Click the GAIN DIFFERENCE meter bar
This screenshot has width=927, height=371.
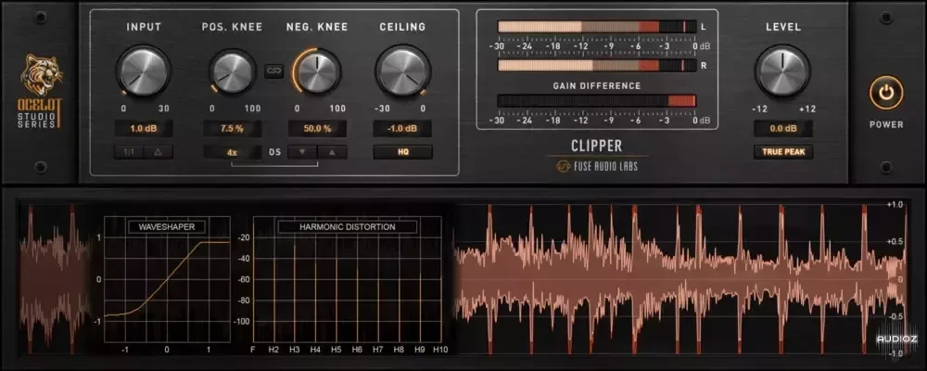click(596, 100)
